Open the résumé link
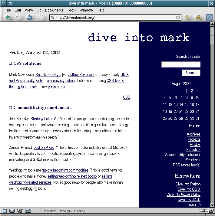The height and width of the screenshot is (216, 215). [195, 205]
